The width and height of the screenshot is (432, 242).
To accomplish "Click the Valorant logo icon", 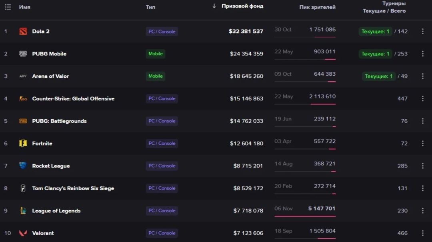I will point(23,233).
